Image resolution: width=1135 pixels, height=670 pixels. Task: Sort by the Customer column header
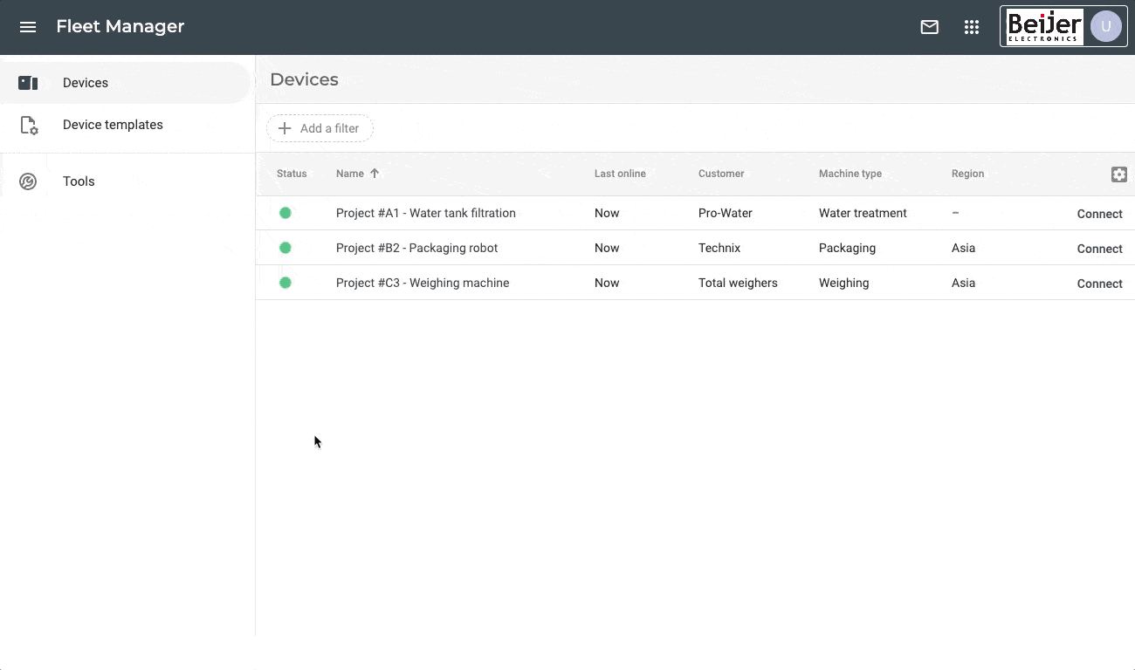pyautogui.click(x=721, y=174)
